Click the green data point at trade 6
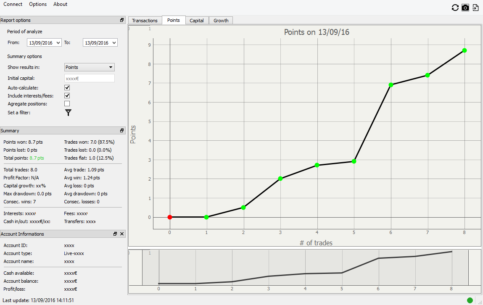The image size is (483, 305). point(391,85)
